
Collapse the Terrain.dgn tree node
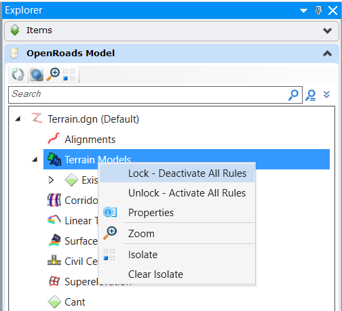18,119
